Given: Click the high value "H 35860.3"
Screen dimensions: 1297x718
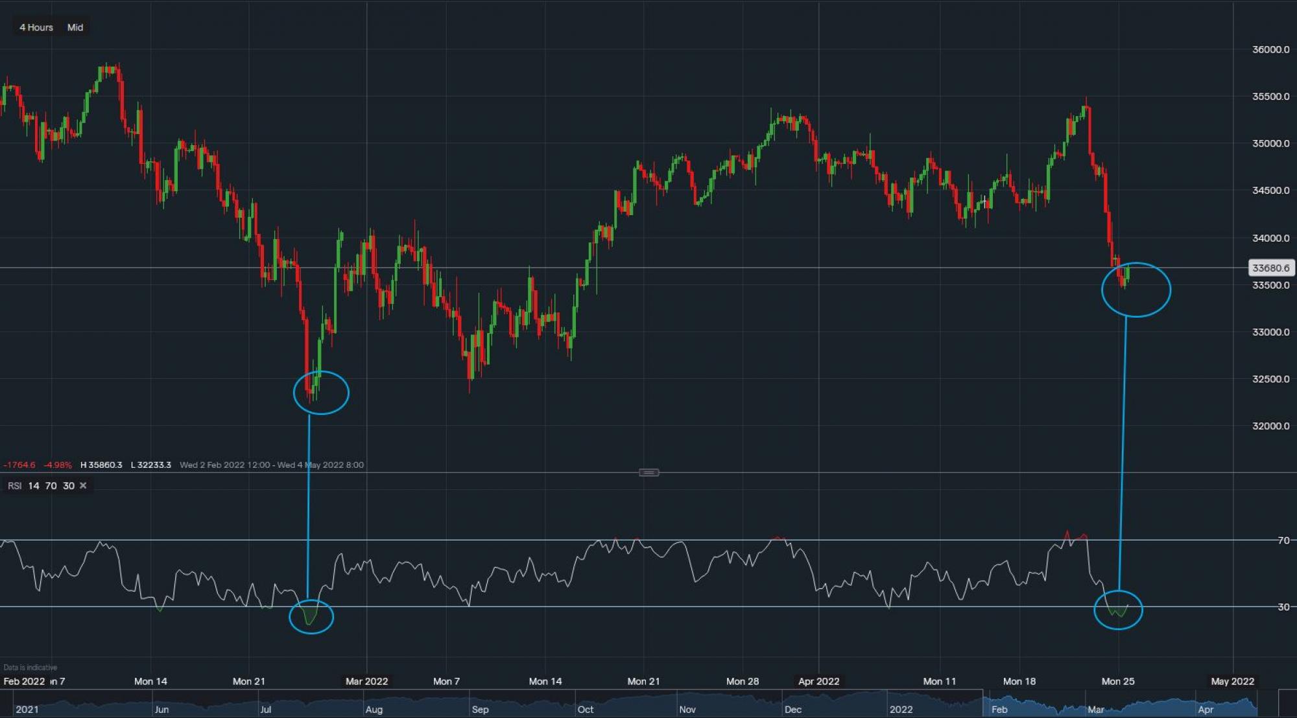Looking at the screenshot, I should (101, 465).
